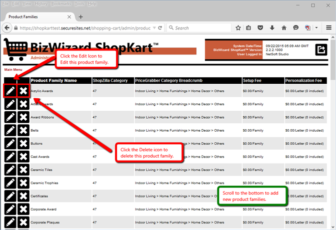Edit the Ceramic Tiles product family
336x230 pixels.
10,170
